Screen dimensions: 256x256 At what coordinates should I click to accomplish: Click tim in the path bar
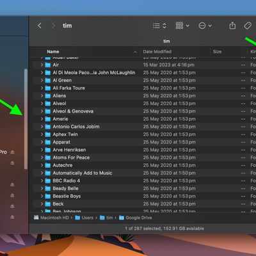(106, 218)
